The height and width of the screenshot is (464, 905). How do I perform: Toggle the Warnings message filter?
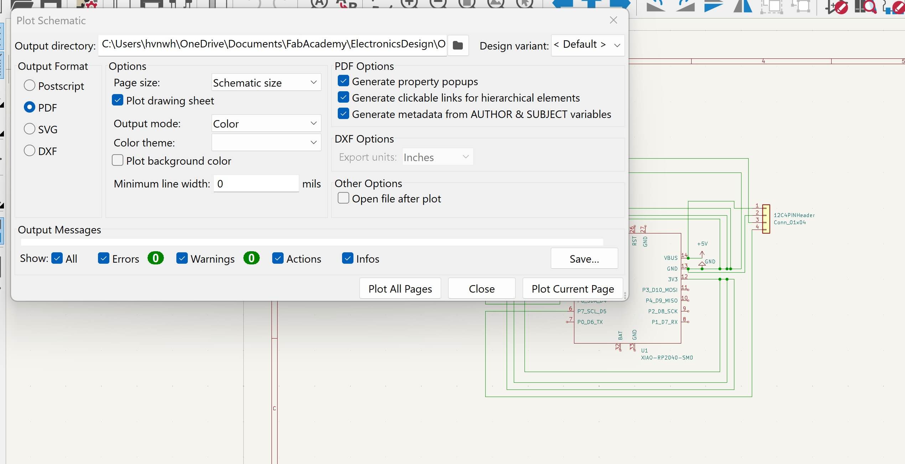point(182,258)
